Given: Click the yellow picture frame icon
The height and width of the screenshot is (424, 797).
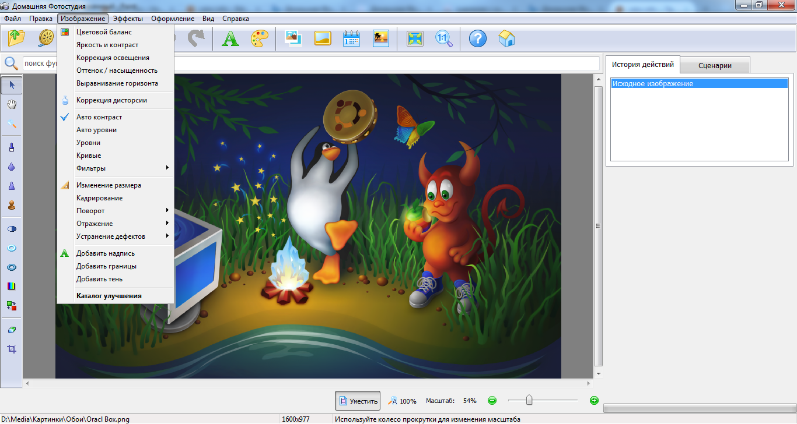Looking at the screenshot, I should click(322, 38).
